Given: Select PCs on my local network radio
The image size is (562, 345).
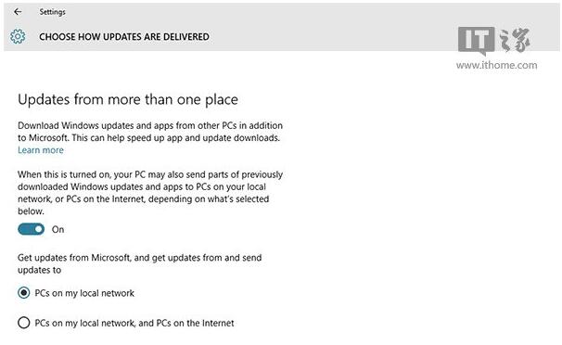Looking at the screenshot, I should point(24,293).
